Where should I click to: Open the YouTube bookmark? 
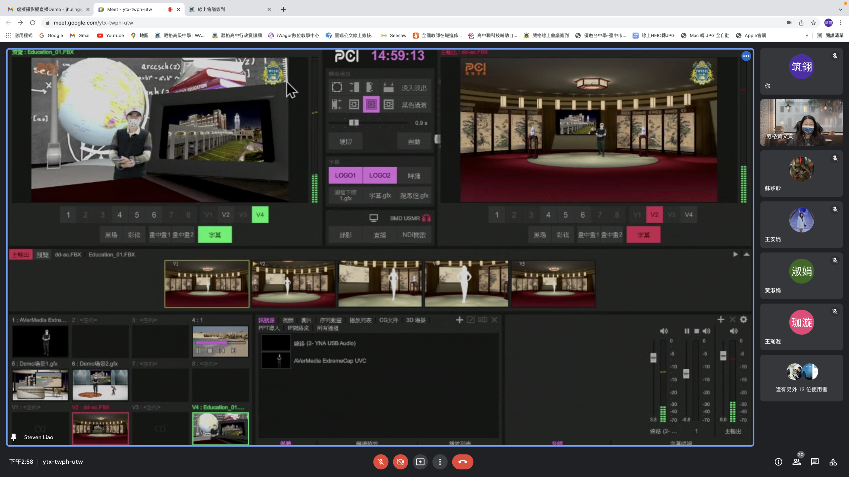pos(110,35)
